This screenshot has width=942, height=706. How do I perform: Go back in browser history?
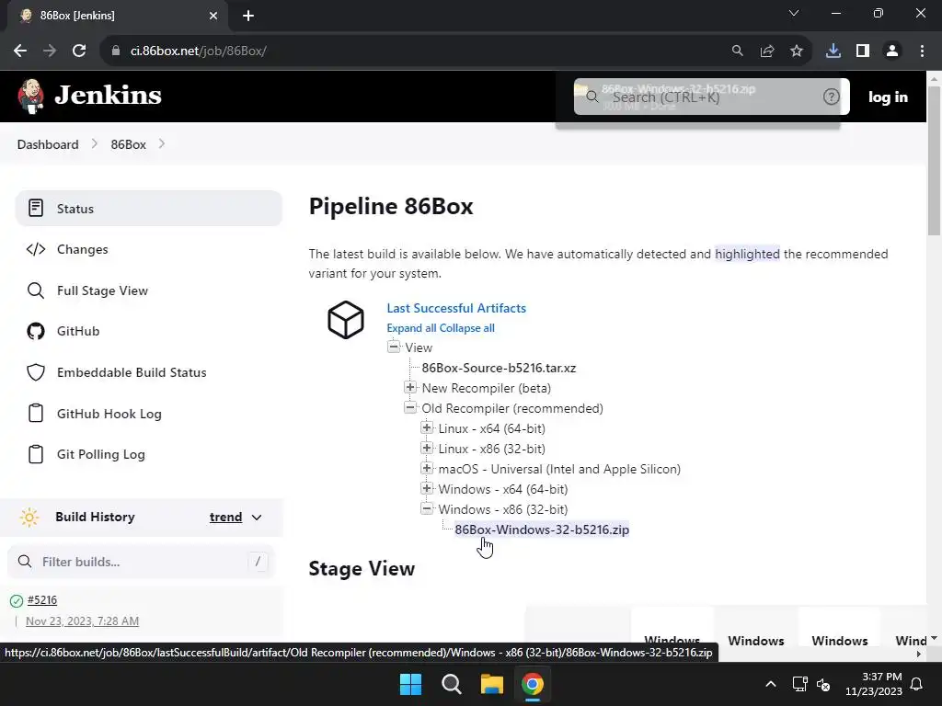(20, 51)
